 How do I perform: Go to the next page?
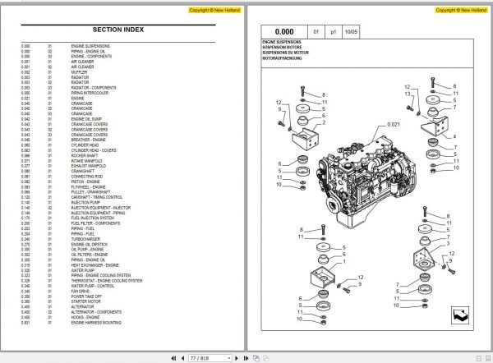(x=237, y=358)
